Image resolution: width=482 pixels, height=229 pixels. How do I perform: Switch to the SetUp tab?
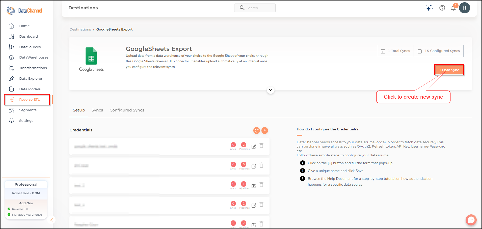tap(79, 110)
